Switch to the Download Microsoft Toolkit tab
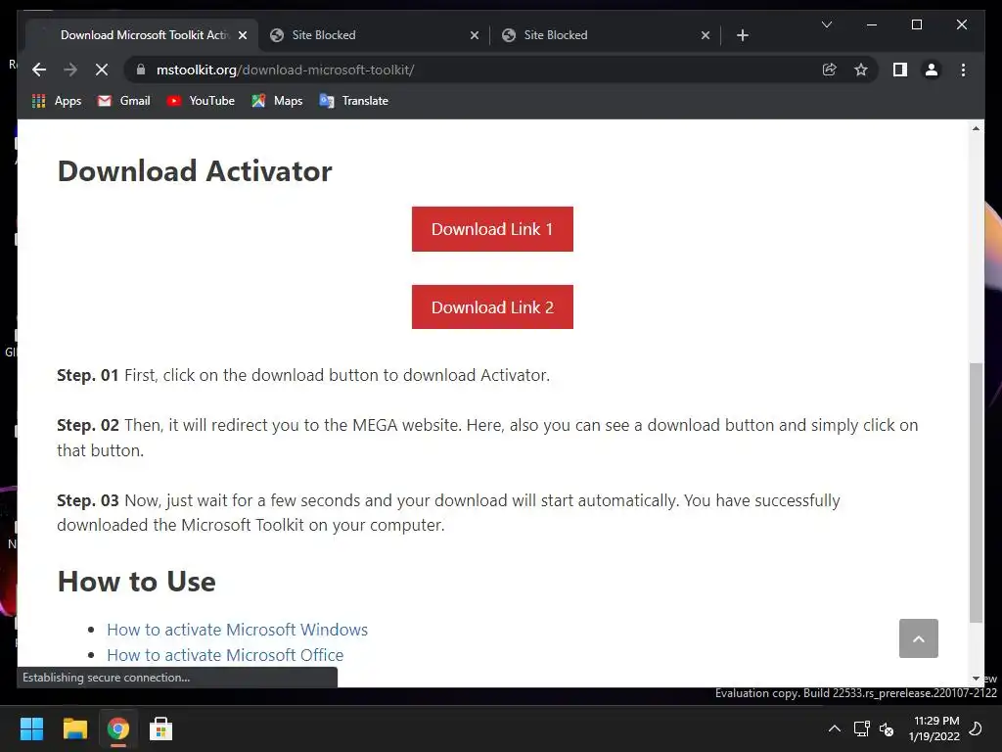This screenshot has height=752, width=1002. 142,35
